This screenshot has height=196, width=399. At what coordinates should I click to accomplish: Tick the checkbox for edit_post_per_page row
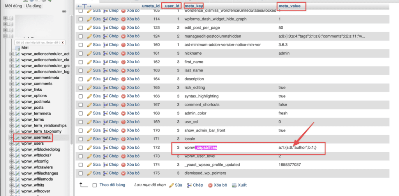pos(81,28)
